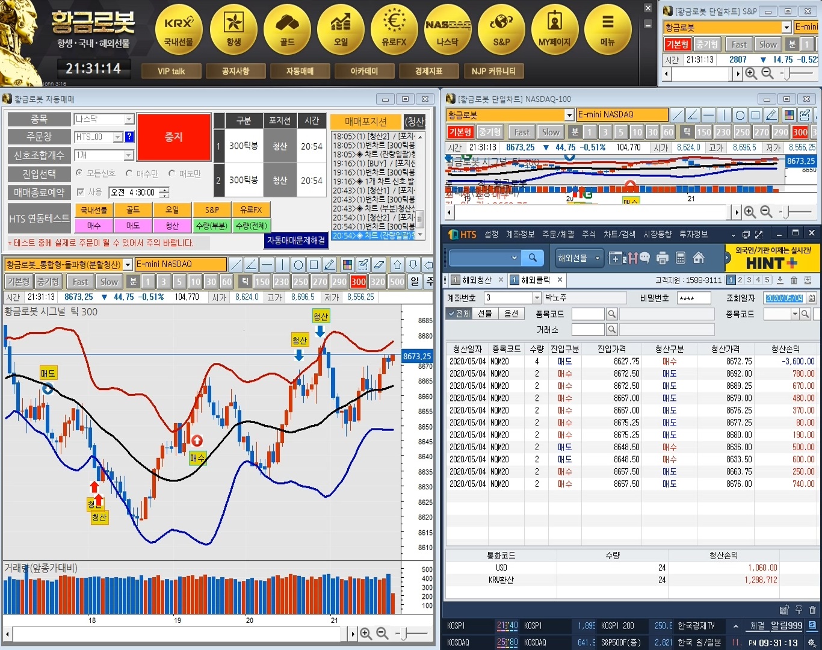Viewport: 822px width, 650px height.
Task: Open the 신호조합개수 dropdown
Action: tap(129, 155)
